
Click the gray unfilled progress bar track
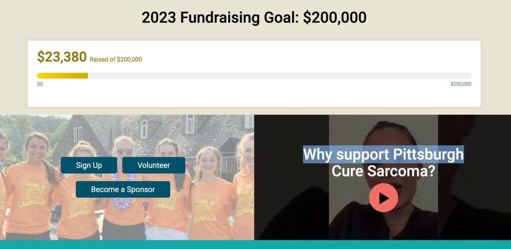click(279, 76)
